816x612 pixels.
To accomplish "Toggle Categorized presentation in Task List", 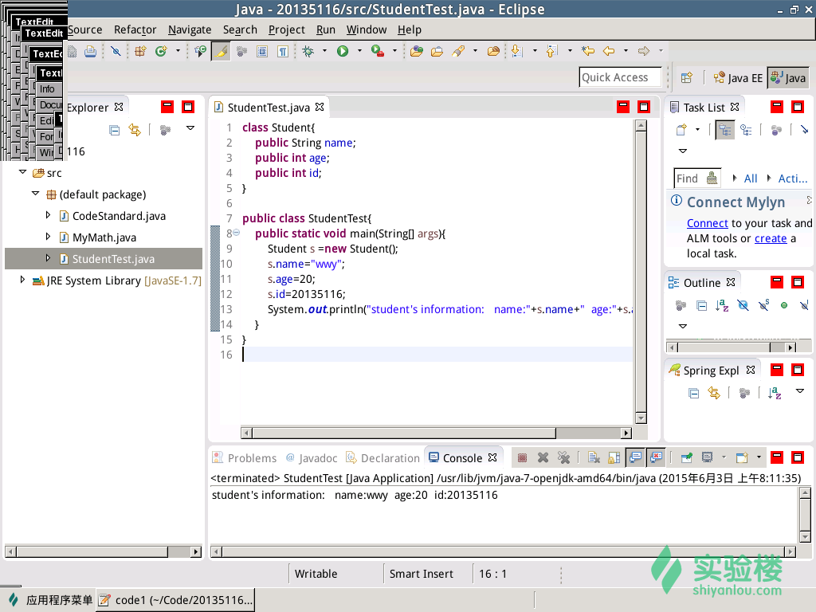I will click(725, 130).
